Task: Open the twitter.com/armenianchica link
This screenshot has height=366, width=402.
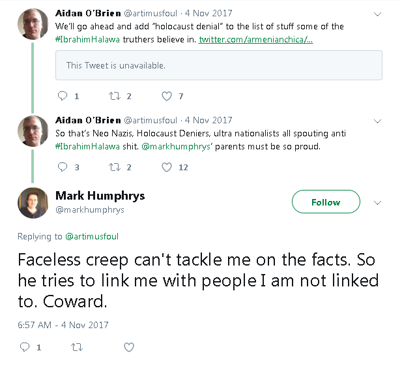Action: 255,40
